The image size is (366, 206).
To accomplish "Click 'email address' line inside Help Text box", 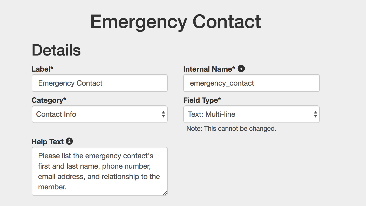I will coord(99,177).
